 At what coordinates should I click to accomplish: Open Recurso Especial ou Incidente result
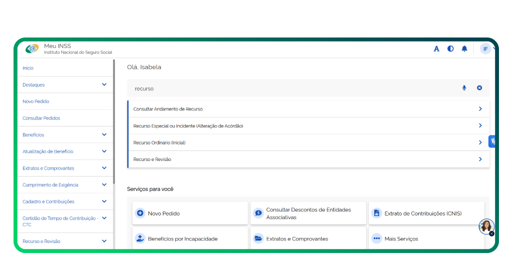click(x=309, y=125)
